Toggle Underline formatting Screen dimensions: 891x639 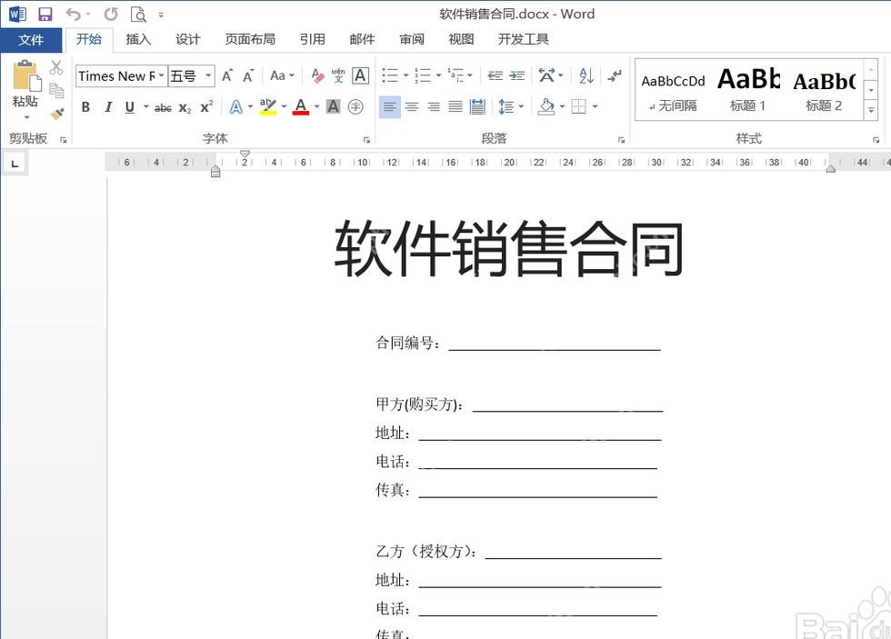click(x=129, y=107)
